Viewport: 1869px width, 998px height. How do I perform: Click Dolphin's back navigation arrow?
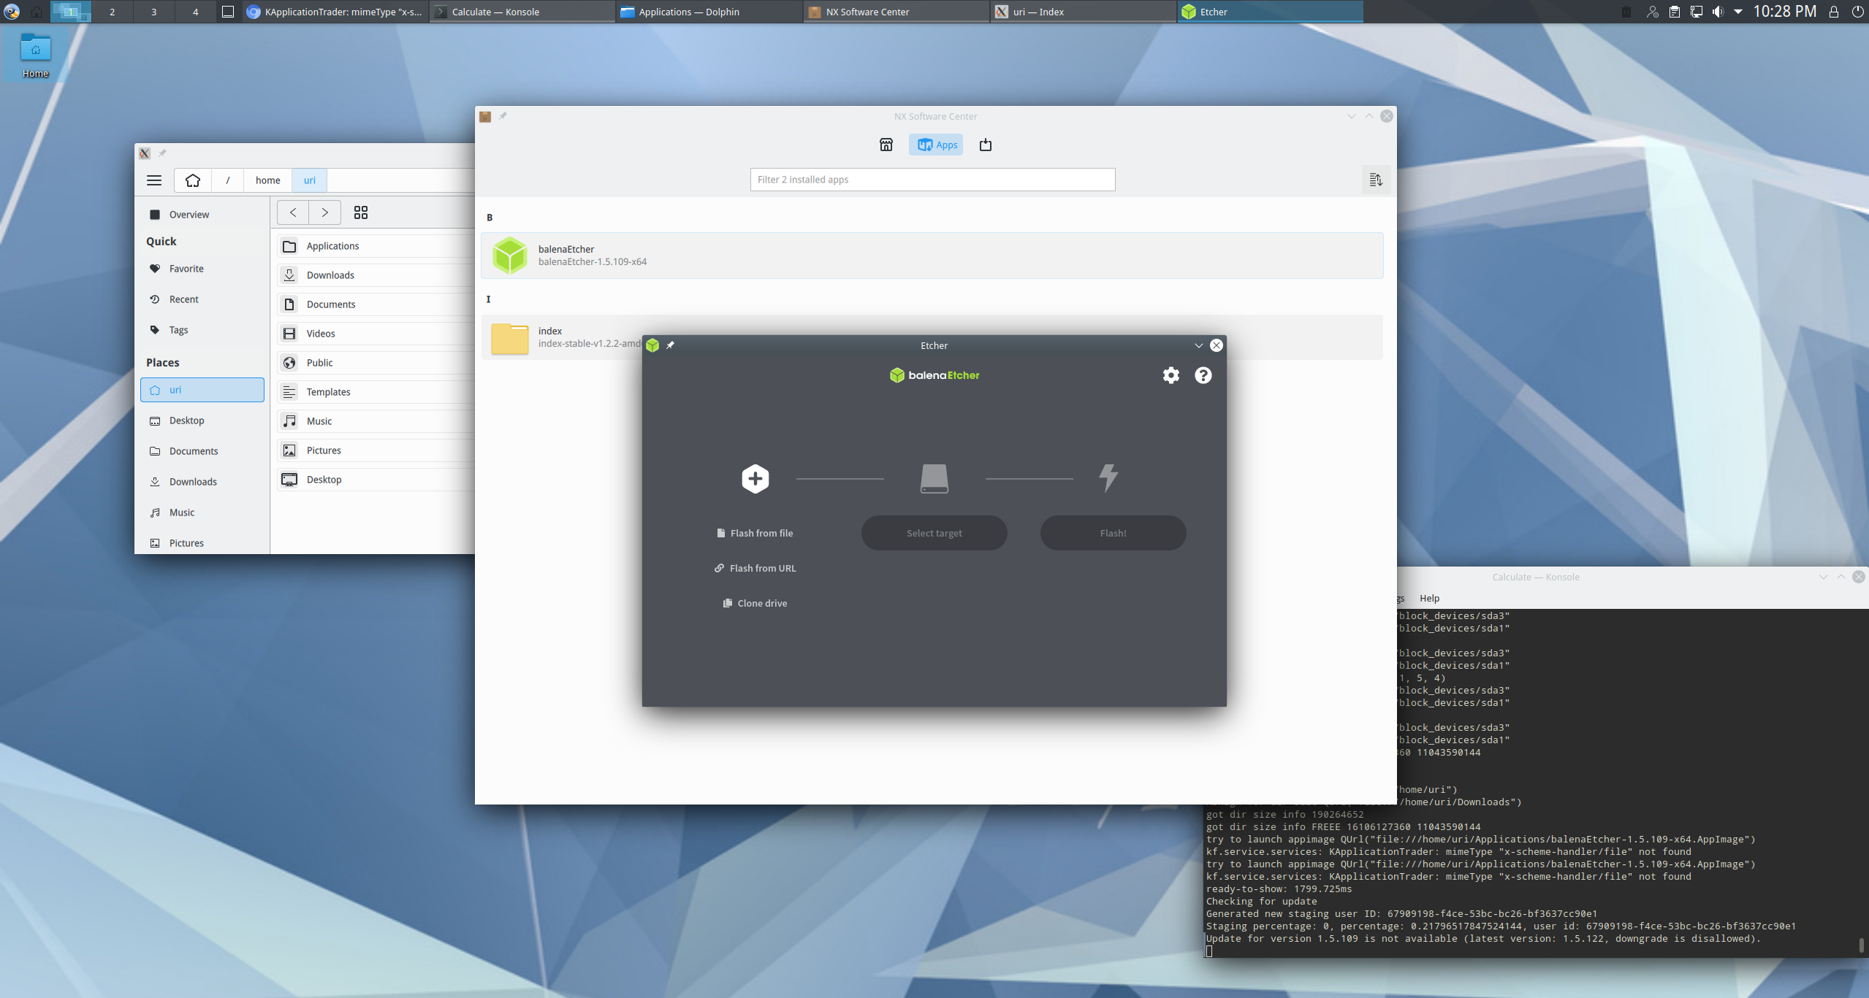[x=292, y=212]
